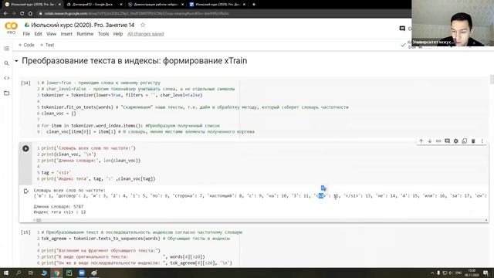Add a new text cell with '+ Text'
The width and height of the screenshot is (494, 278).
[47, 45]
